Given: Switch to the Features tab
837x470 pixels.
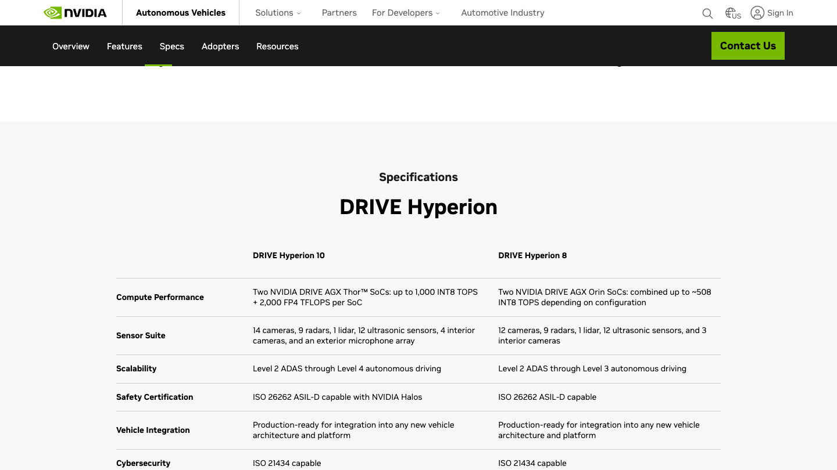Looking at the screenshot, I should [124, 46].
